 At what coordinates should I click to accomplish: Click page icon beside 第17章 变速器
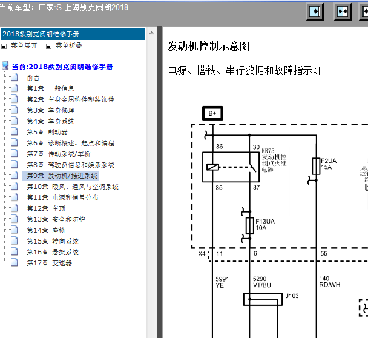click(15, 262)
